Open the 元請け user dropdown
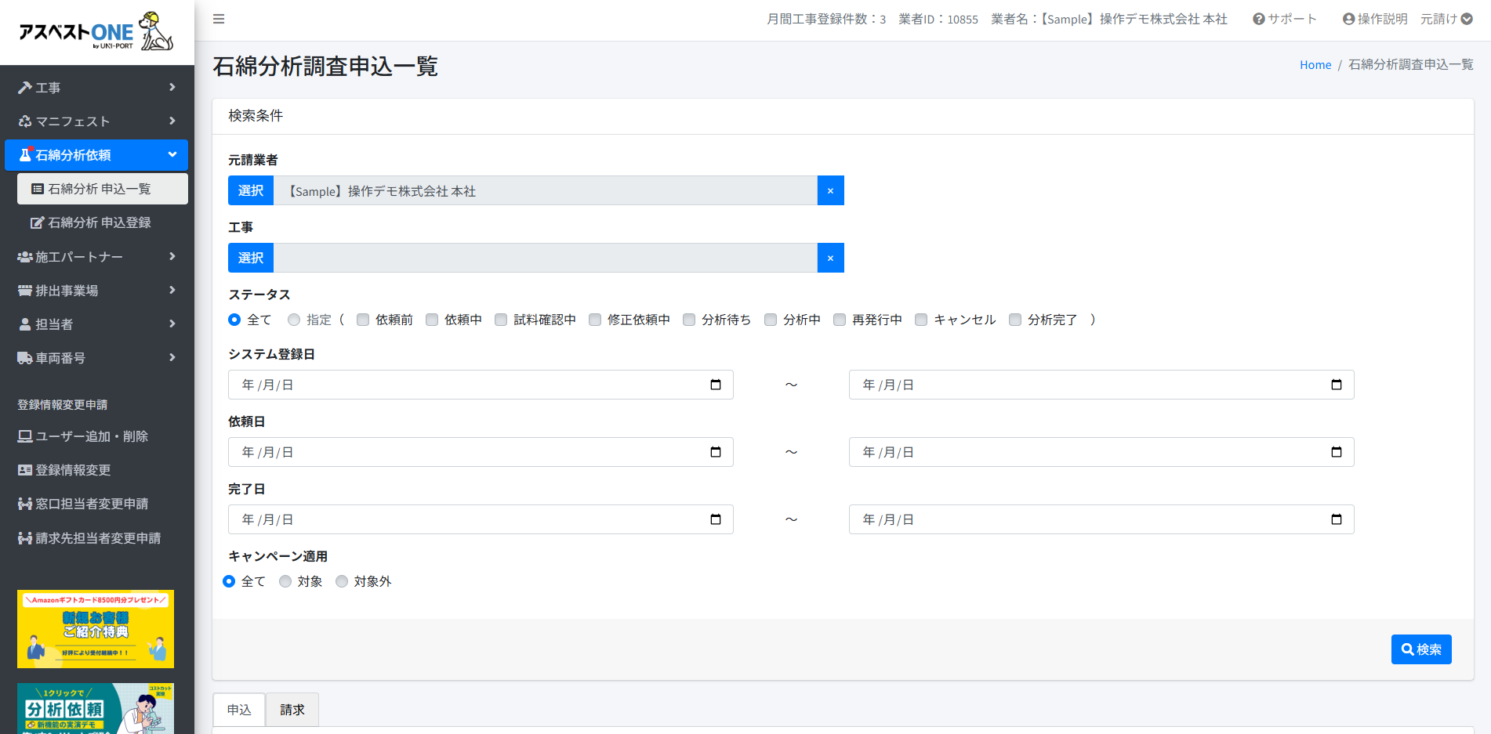Image resolution: width=1491 pixels, height=734 pixels. [1446, 19]
